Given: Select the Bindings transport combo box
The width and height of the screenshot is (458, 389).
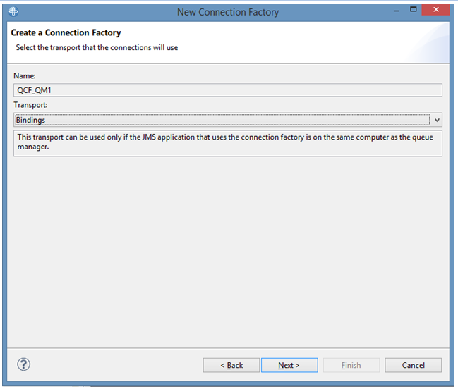Looking at the screenshot, I should click(x=228, y=120).
